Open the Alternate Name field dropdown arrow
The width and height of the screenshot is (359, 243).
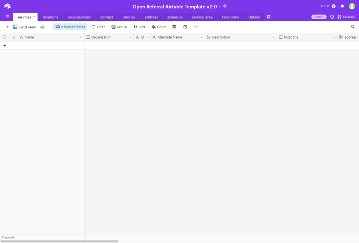coord(202,37)
